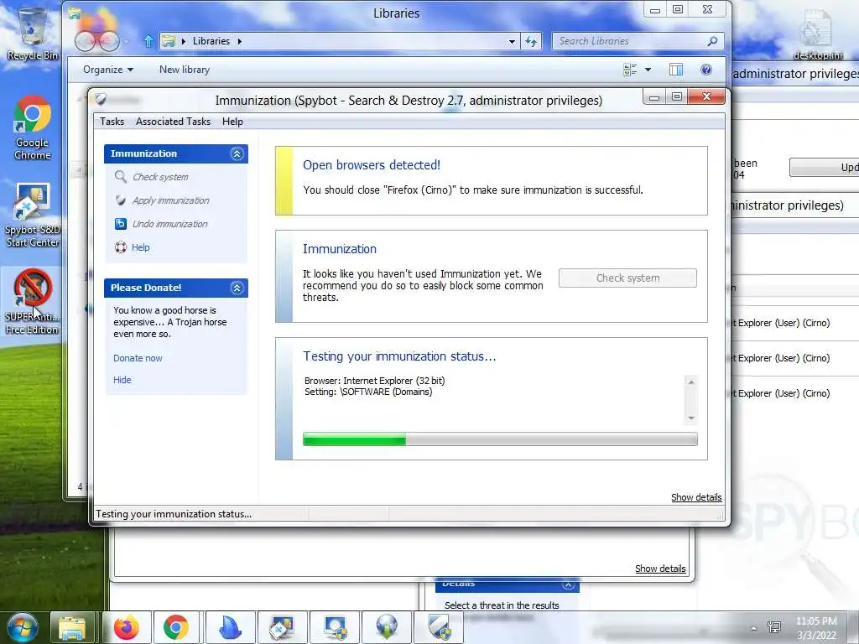Show hidden system tray icons

[x=754, y=628]
